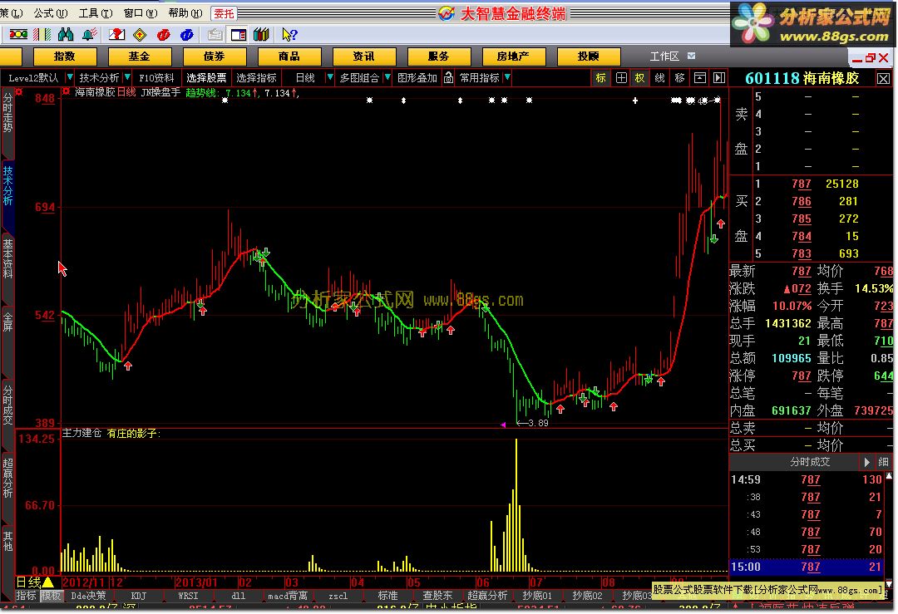This screenshot has height=614, width=898.
Task: Click the trade list scrollbar up arrow
Action: 889,475
